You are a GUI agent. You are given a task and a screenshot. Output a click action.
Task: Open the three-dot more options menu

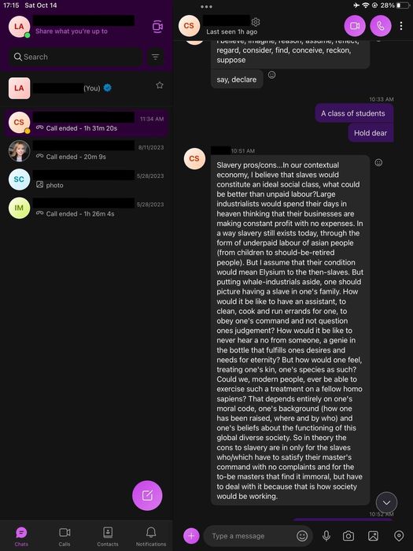[x=401, y=26]
